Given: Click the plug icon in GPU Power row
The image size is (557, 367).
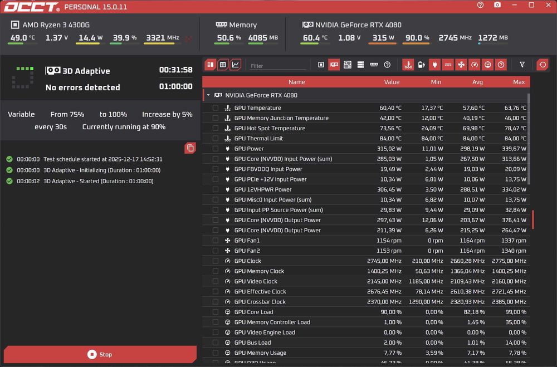Looking at the screenshot, I should 228,149.
